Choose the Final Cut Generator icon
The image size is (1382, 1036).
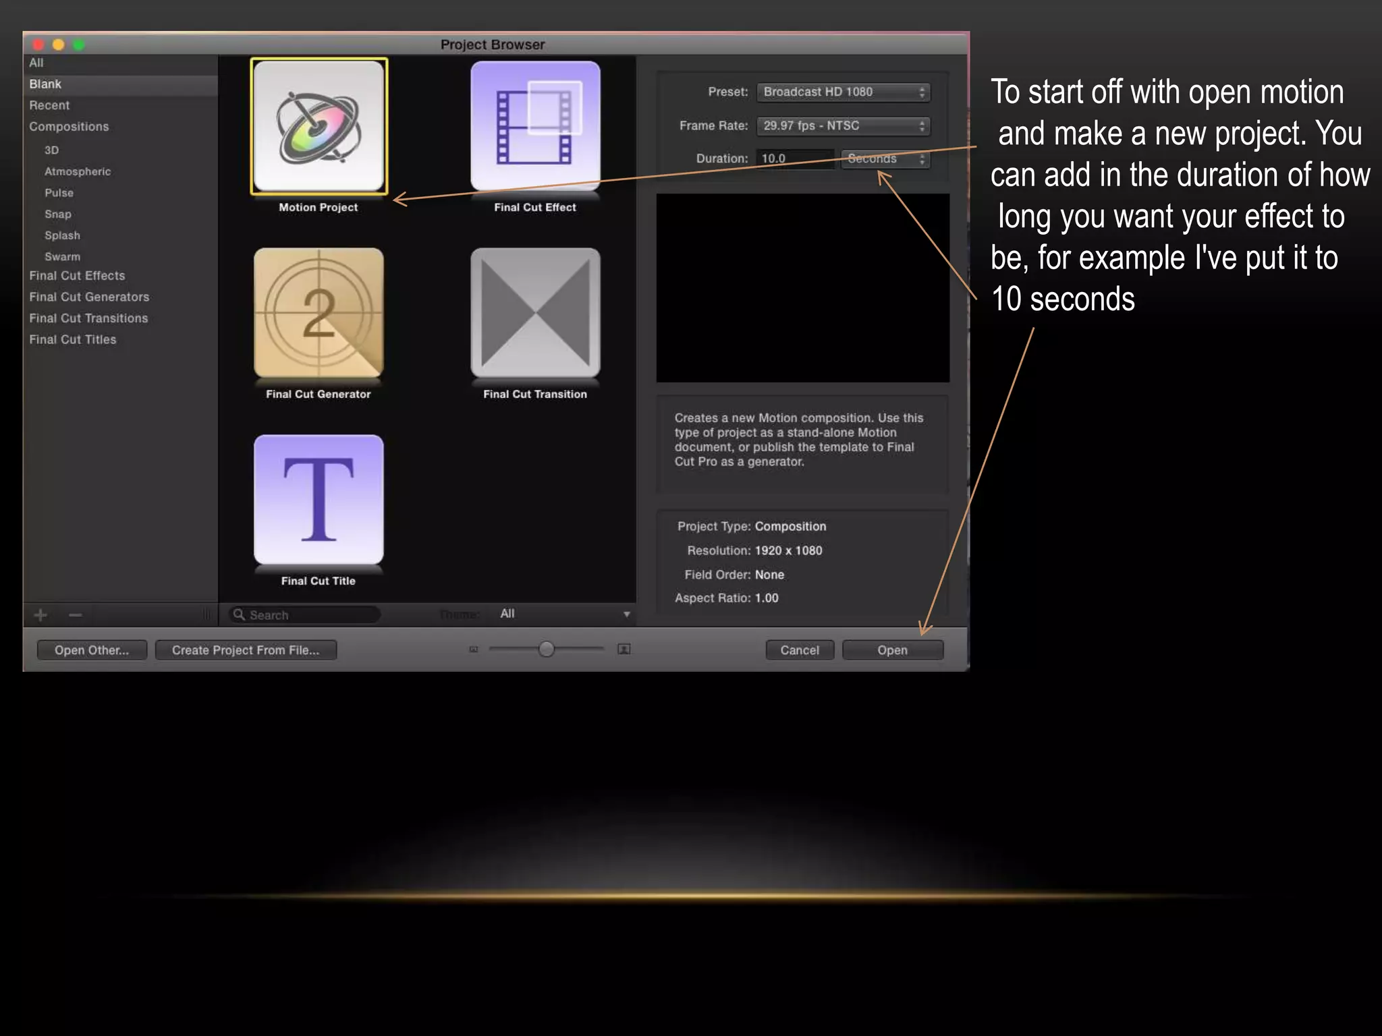[319, 313]
